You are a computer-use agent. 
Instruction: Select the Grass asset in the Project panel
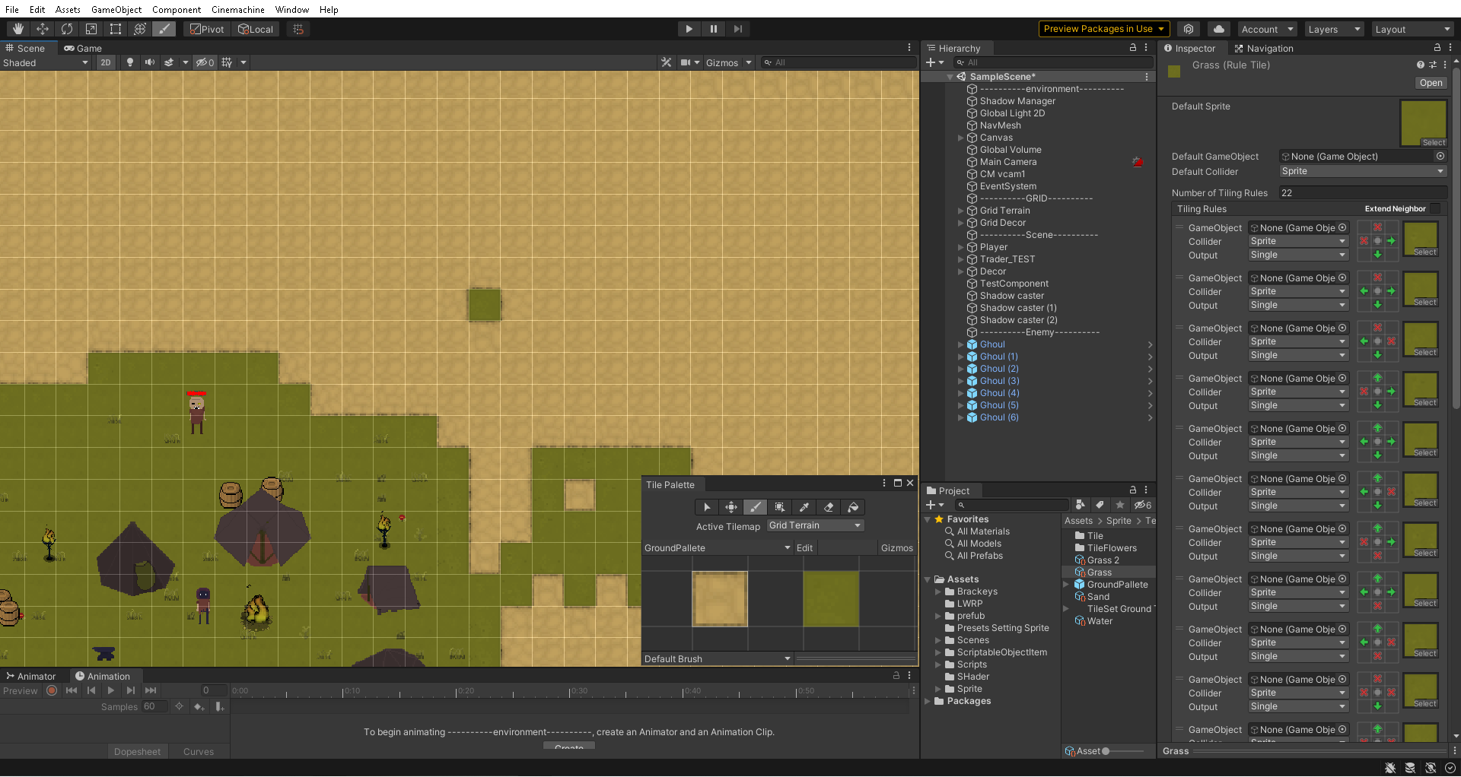pyautogui.click(x=1101, y=572)
